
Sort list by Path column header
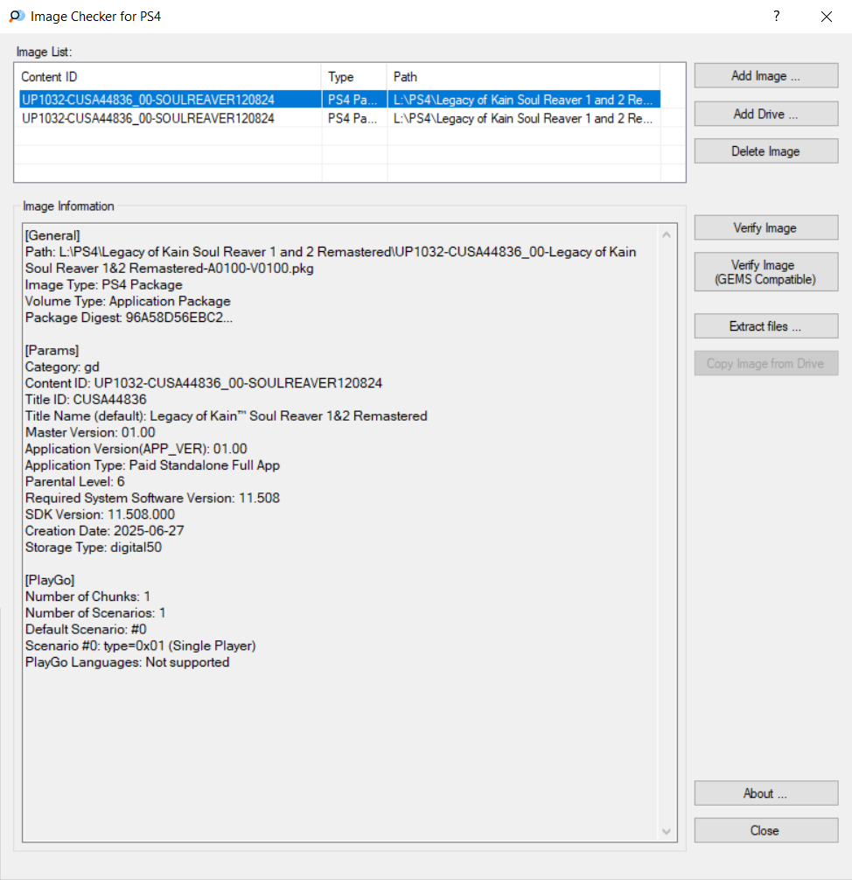tap(523, 77)
